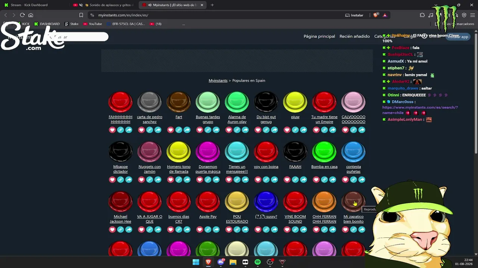Share icon under 'CALVOOOOOOOOOOOOO' sound
478x268 pixels.
pos(362,130)
